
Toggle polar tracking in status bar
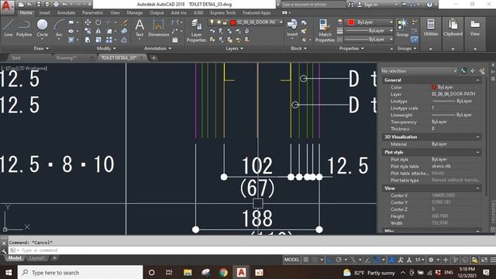point(339,260)
